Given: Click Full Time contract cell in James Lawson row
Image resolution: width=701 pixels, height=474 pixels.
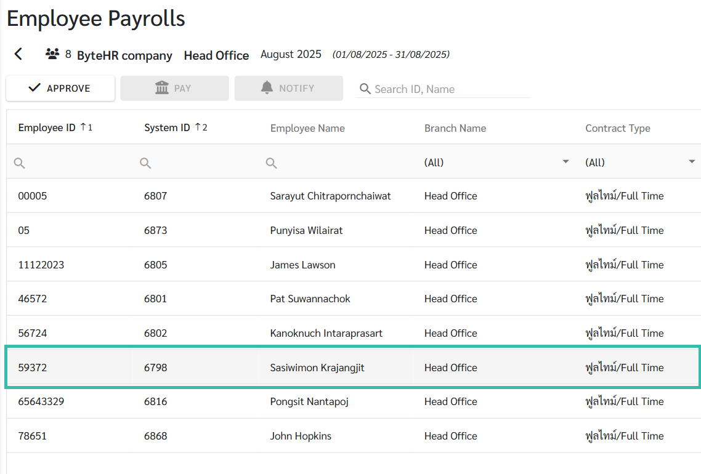Looking at the screenshot, I should pos(625,265).
